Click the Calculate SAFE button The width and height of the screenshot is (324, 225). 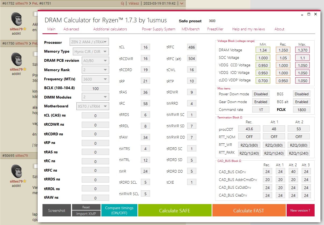tap(175, 211)
